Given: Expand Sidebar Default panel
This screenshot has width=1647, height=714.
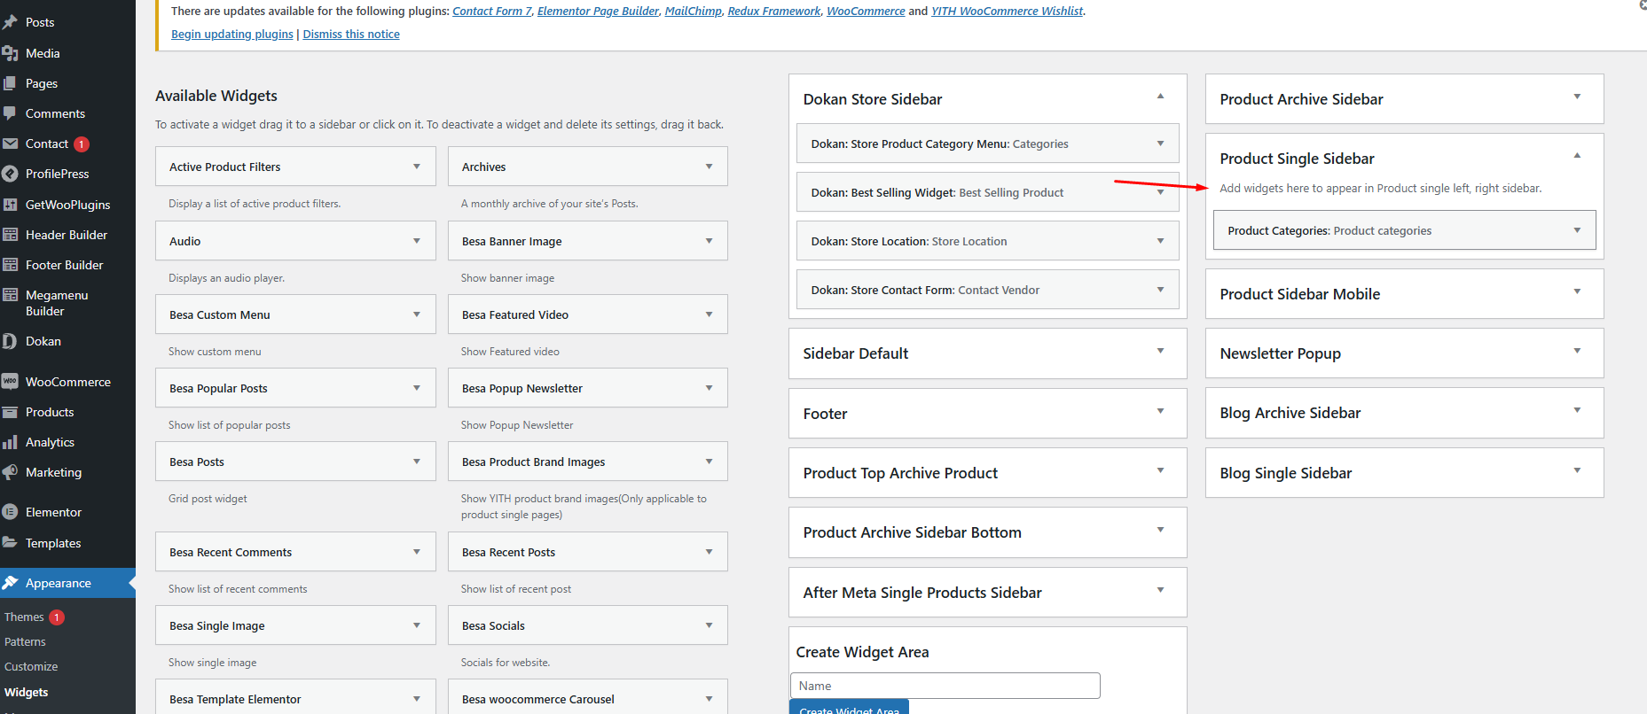Looking at the screenshot, I should click(1160, 351).
